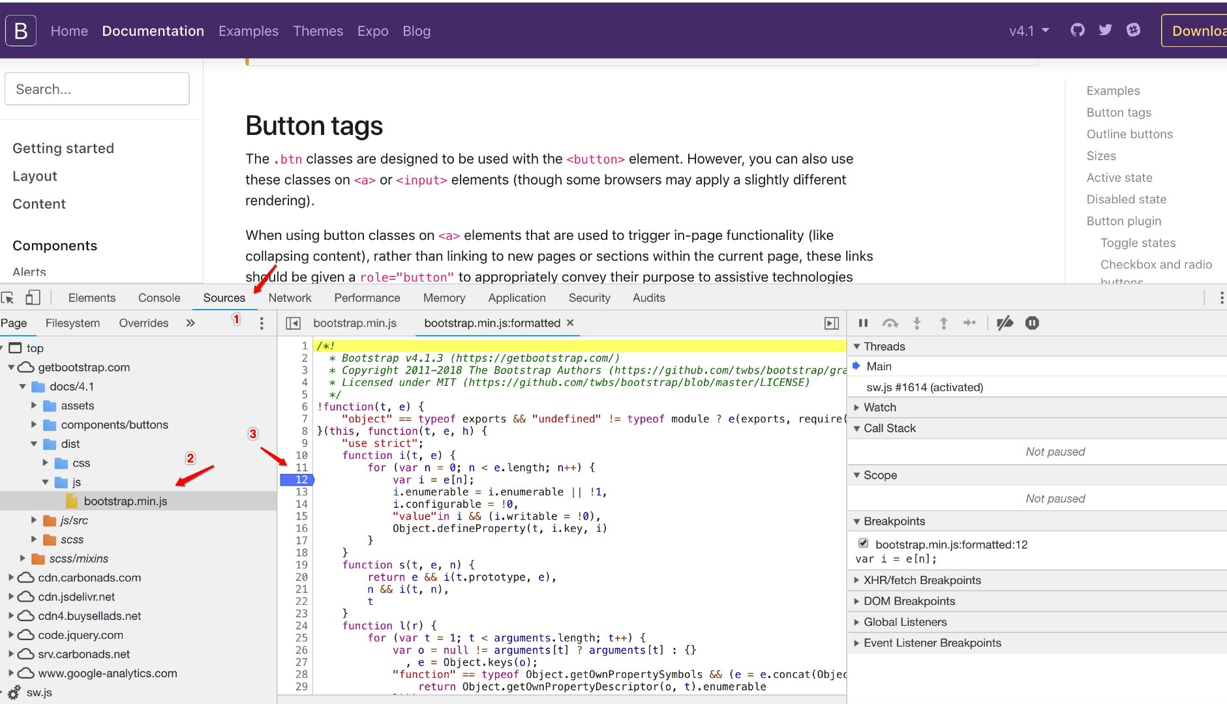
Task: Step out of current function
Action: pyautogui.click(x=943, y=323)
